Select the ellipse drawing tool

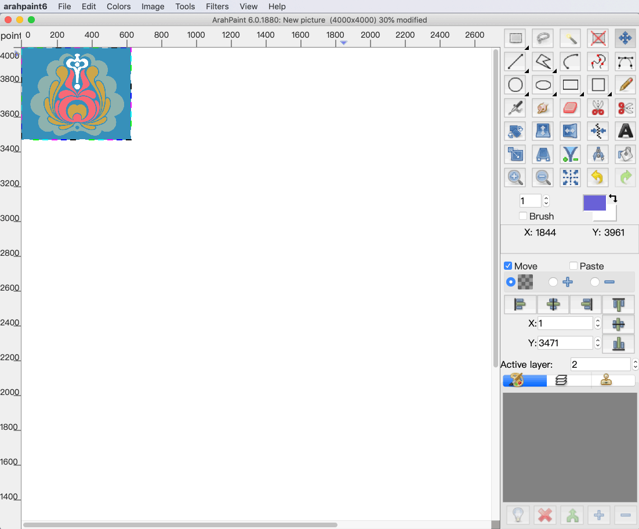543,85
